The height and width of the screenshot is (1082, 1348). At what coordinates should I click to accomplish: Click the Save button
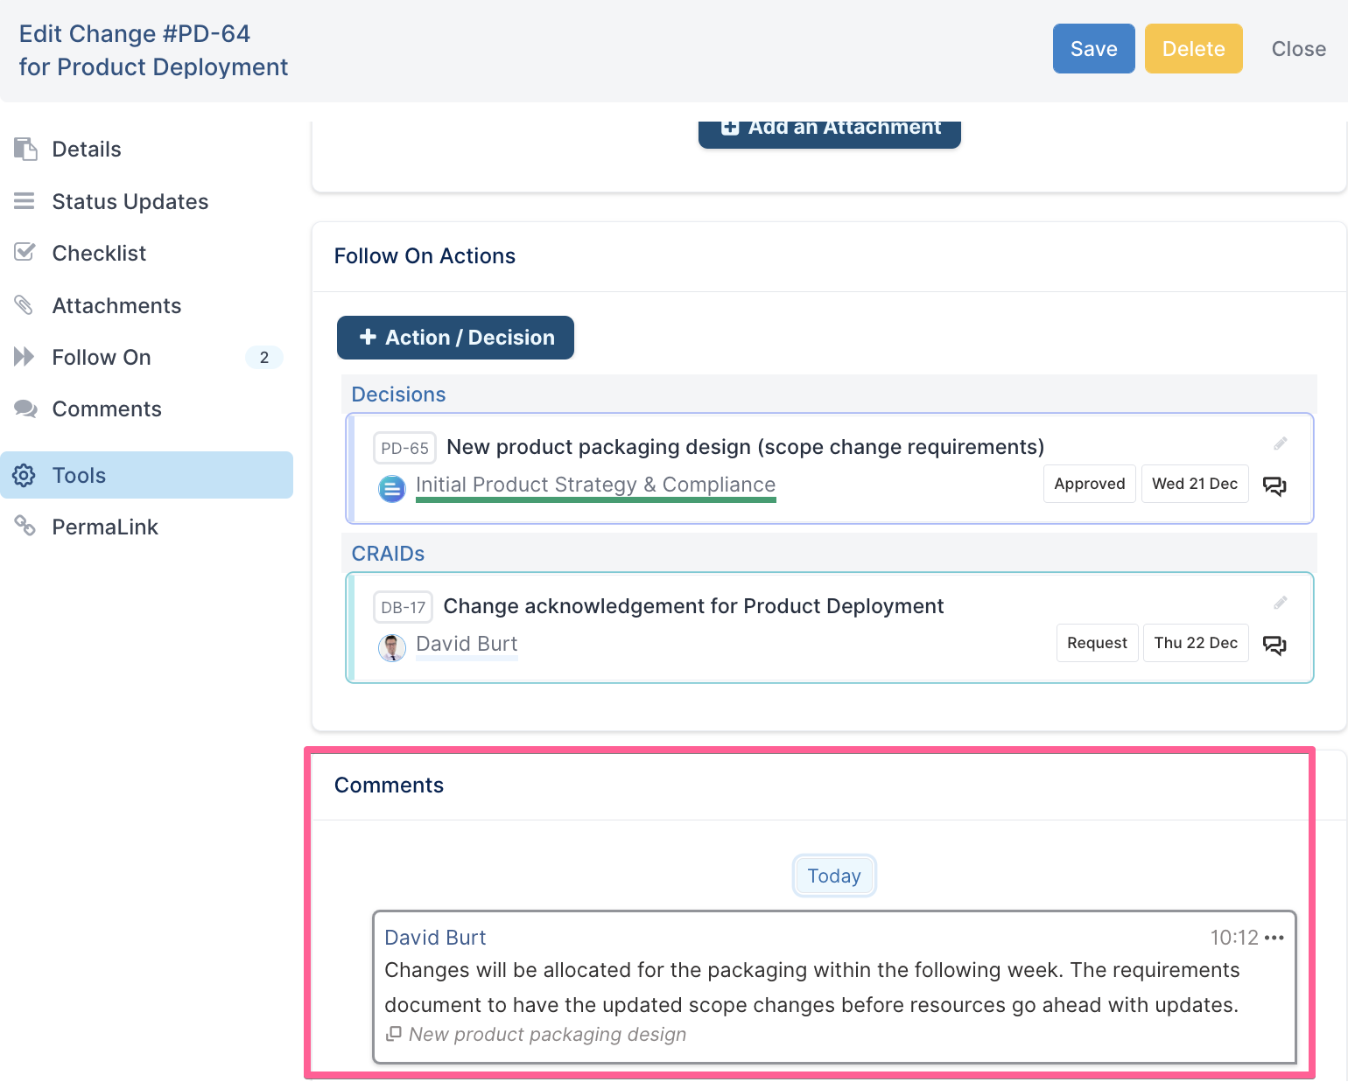point(1093,49)
